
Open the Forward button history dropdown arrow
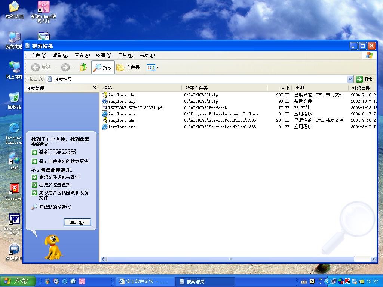click(74, 67)
